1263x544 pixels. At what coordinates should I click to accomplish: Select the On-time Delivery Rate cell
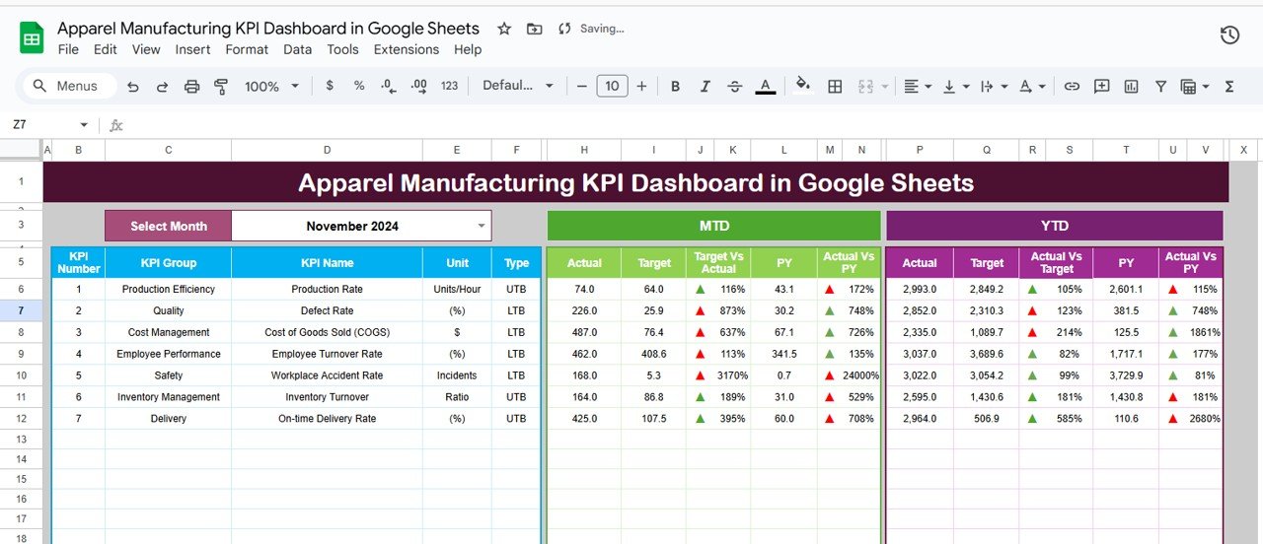pos(327,419)
